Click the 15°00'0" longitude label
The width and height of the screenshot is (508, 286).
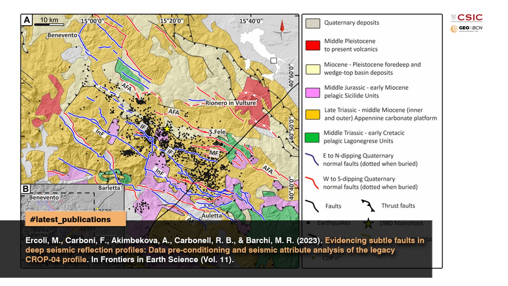click(93, 21)
